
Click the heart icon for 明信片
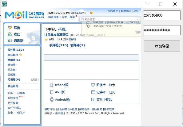[x=93, y=85]
